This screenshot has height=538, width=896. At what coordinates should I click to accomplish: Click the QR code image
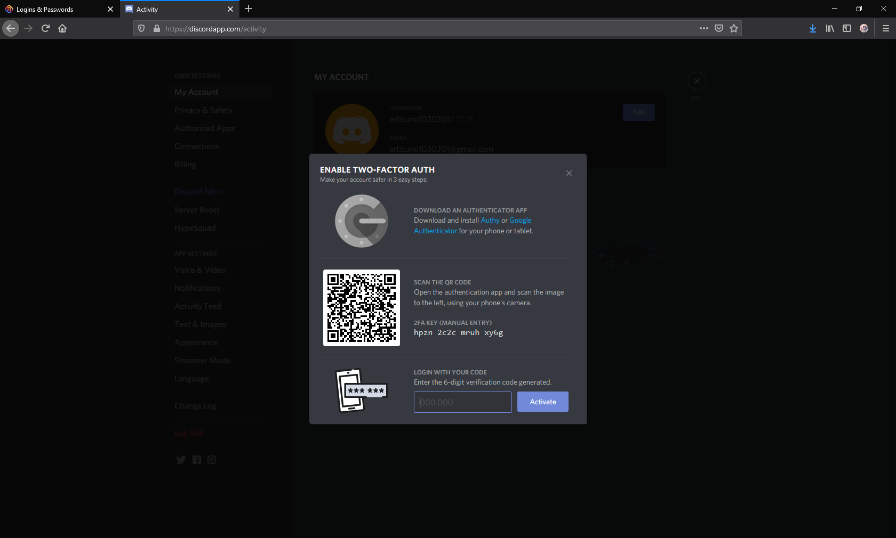tap(362, 308)
